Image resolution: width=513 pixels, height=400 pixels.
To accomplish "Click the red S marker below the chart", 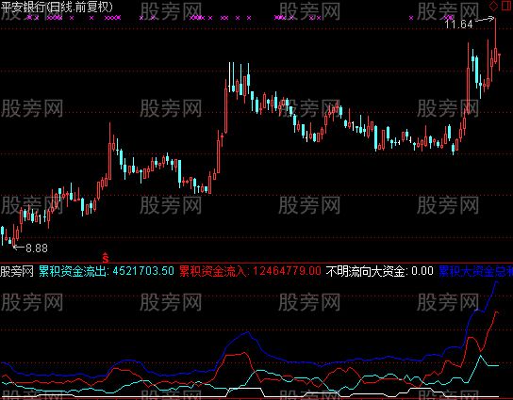I will 106,258.
